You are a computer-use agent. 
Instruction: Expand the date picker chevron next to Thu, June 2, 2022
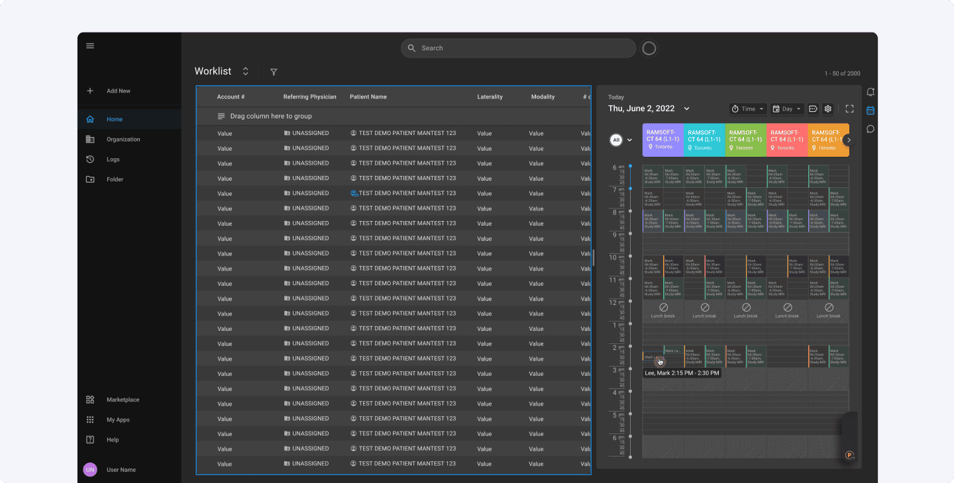[687, 109]
